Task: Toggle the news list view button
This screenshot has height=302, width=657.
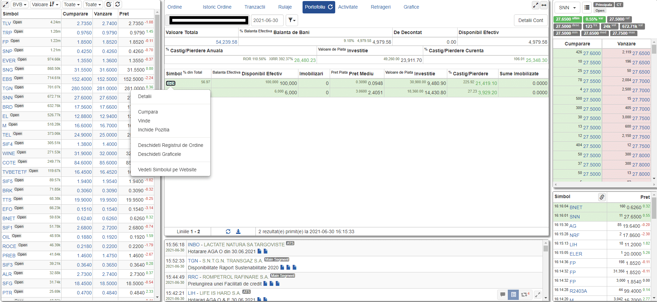Action: point(513,294)
